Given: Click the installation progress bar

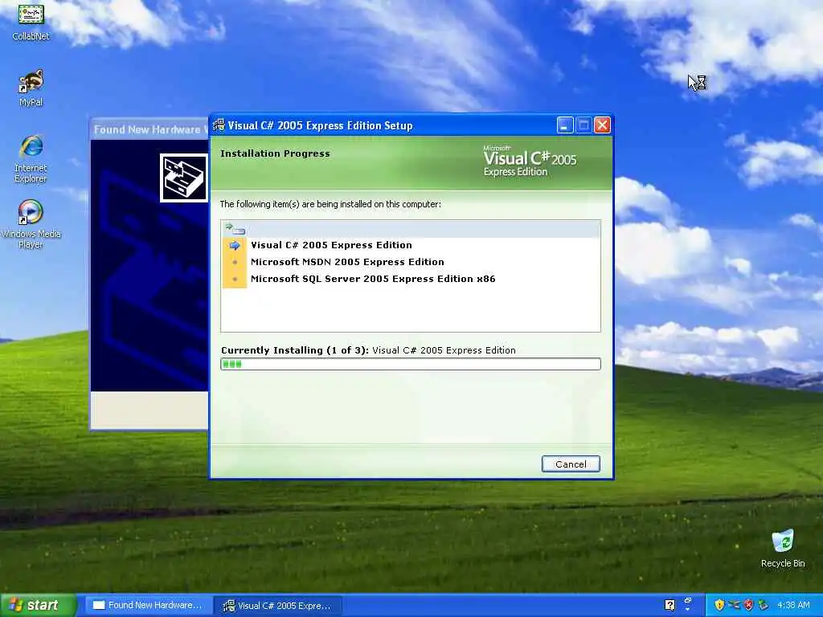Looking at the screenshot, I should 411,364.
